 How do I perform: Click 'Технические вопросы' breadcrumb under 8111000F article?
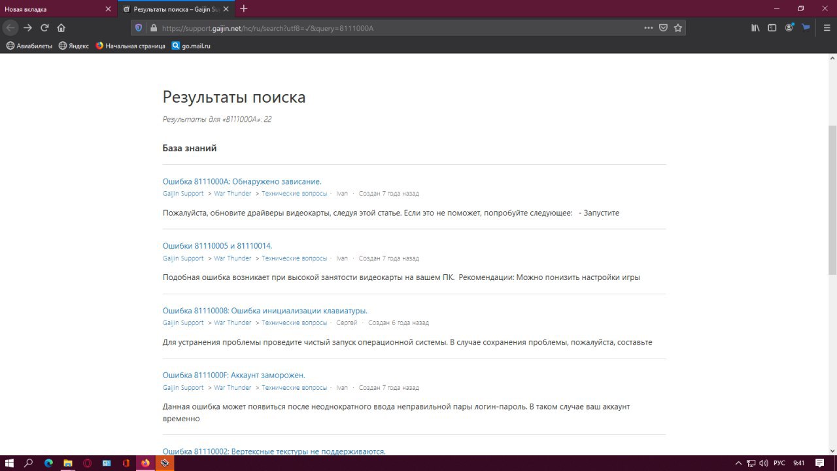pyautogui.click(x=294, y=387)
